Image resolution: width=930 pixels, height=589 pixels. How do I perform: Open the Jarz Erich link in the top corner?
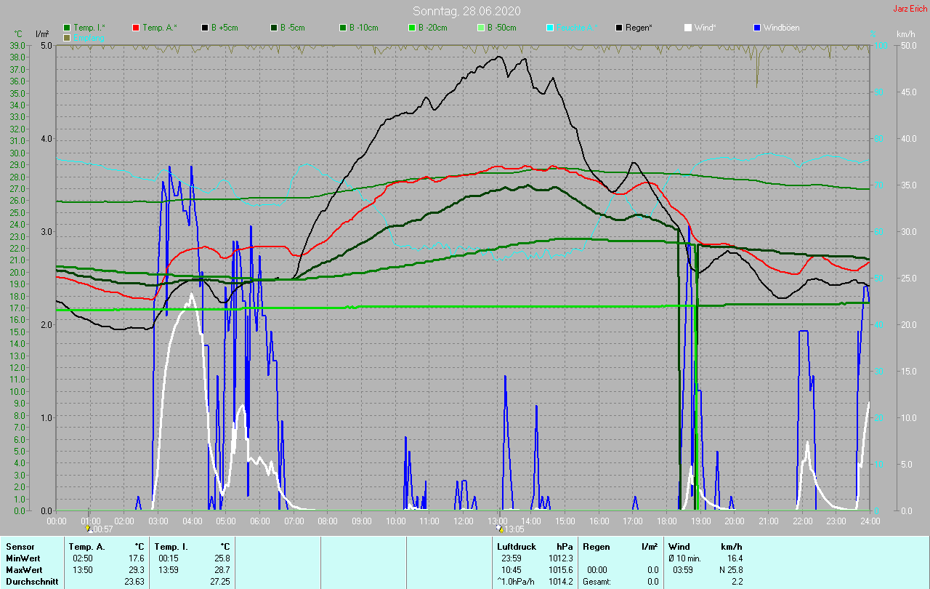910,9
